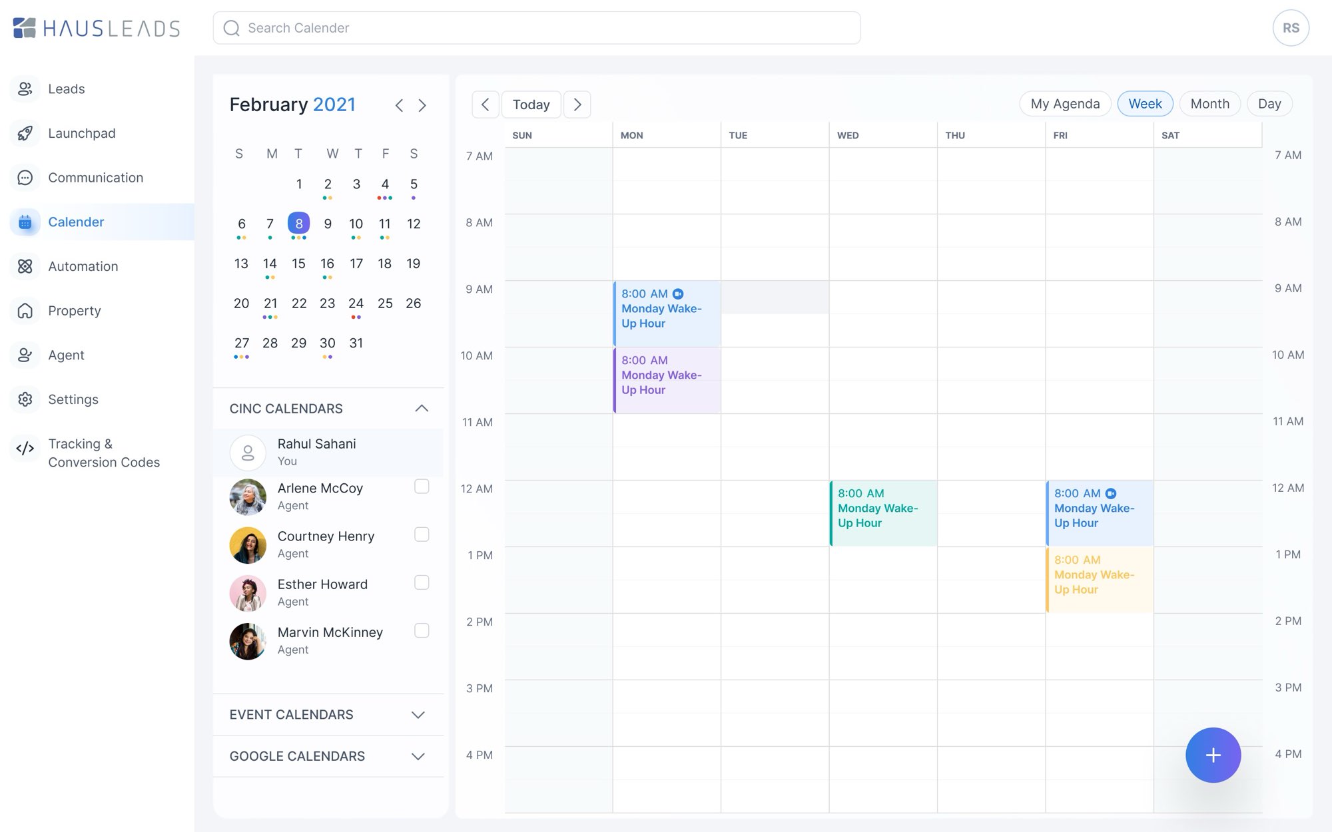Screen dimensions: 1332x832
Task: Select February 8 in mini calendar
Action: pos(298,223)
